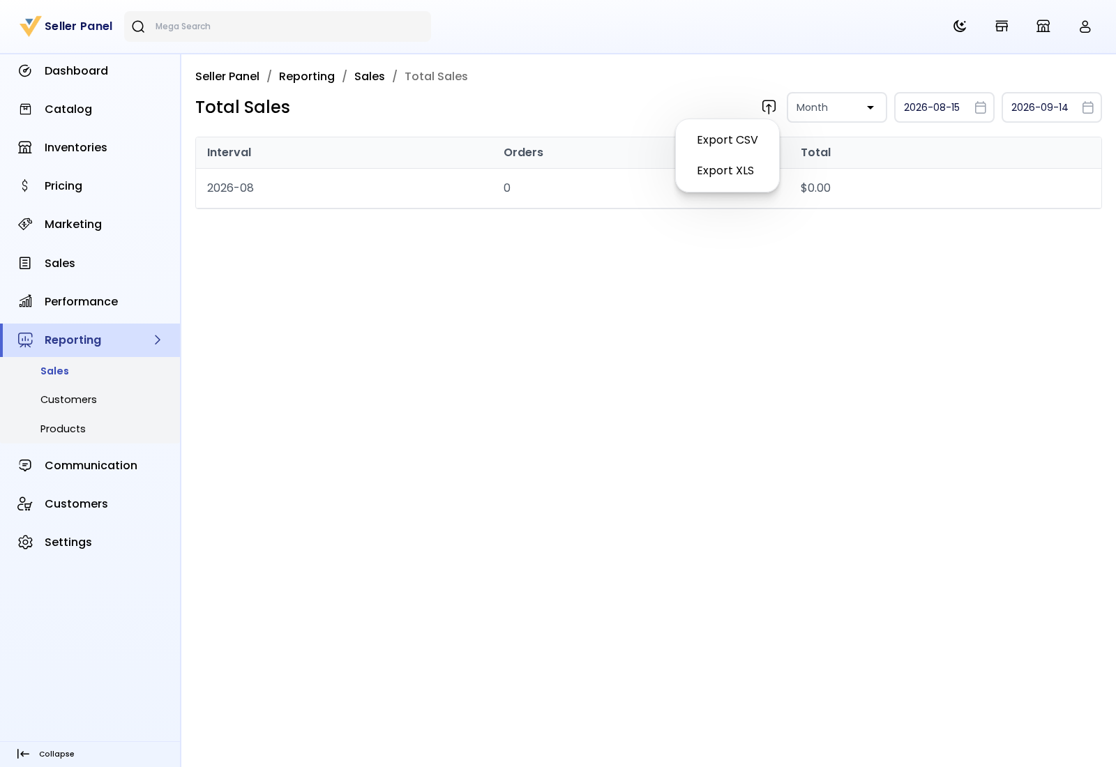1116x767 pixels.
Task: Click the Seller Panel logo icon
Action: [x=31, y=26]
